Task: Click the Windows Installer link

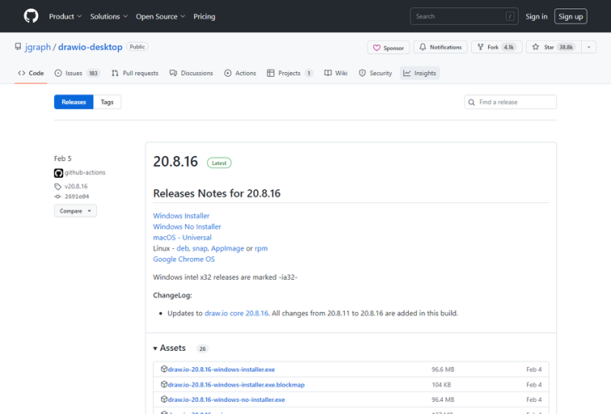Action: 181,216
